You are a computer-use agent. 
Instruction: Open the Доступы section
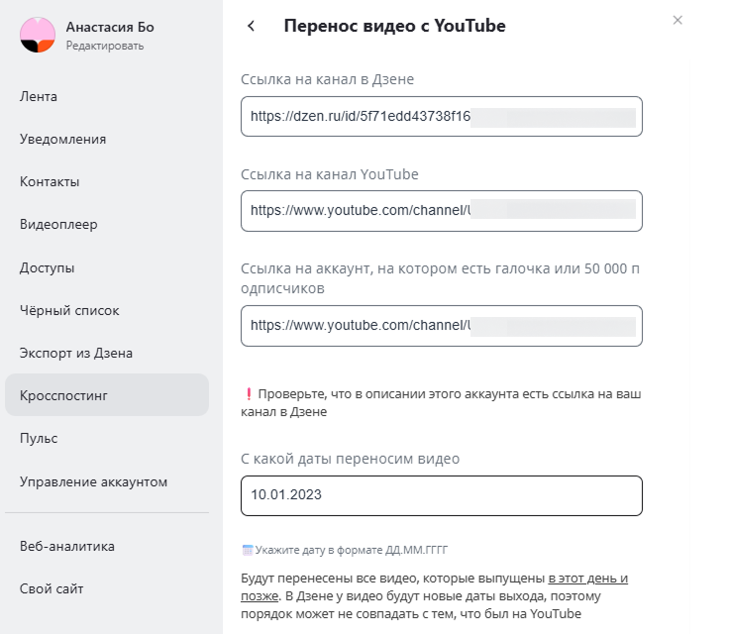coord(47,267)
